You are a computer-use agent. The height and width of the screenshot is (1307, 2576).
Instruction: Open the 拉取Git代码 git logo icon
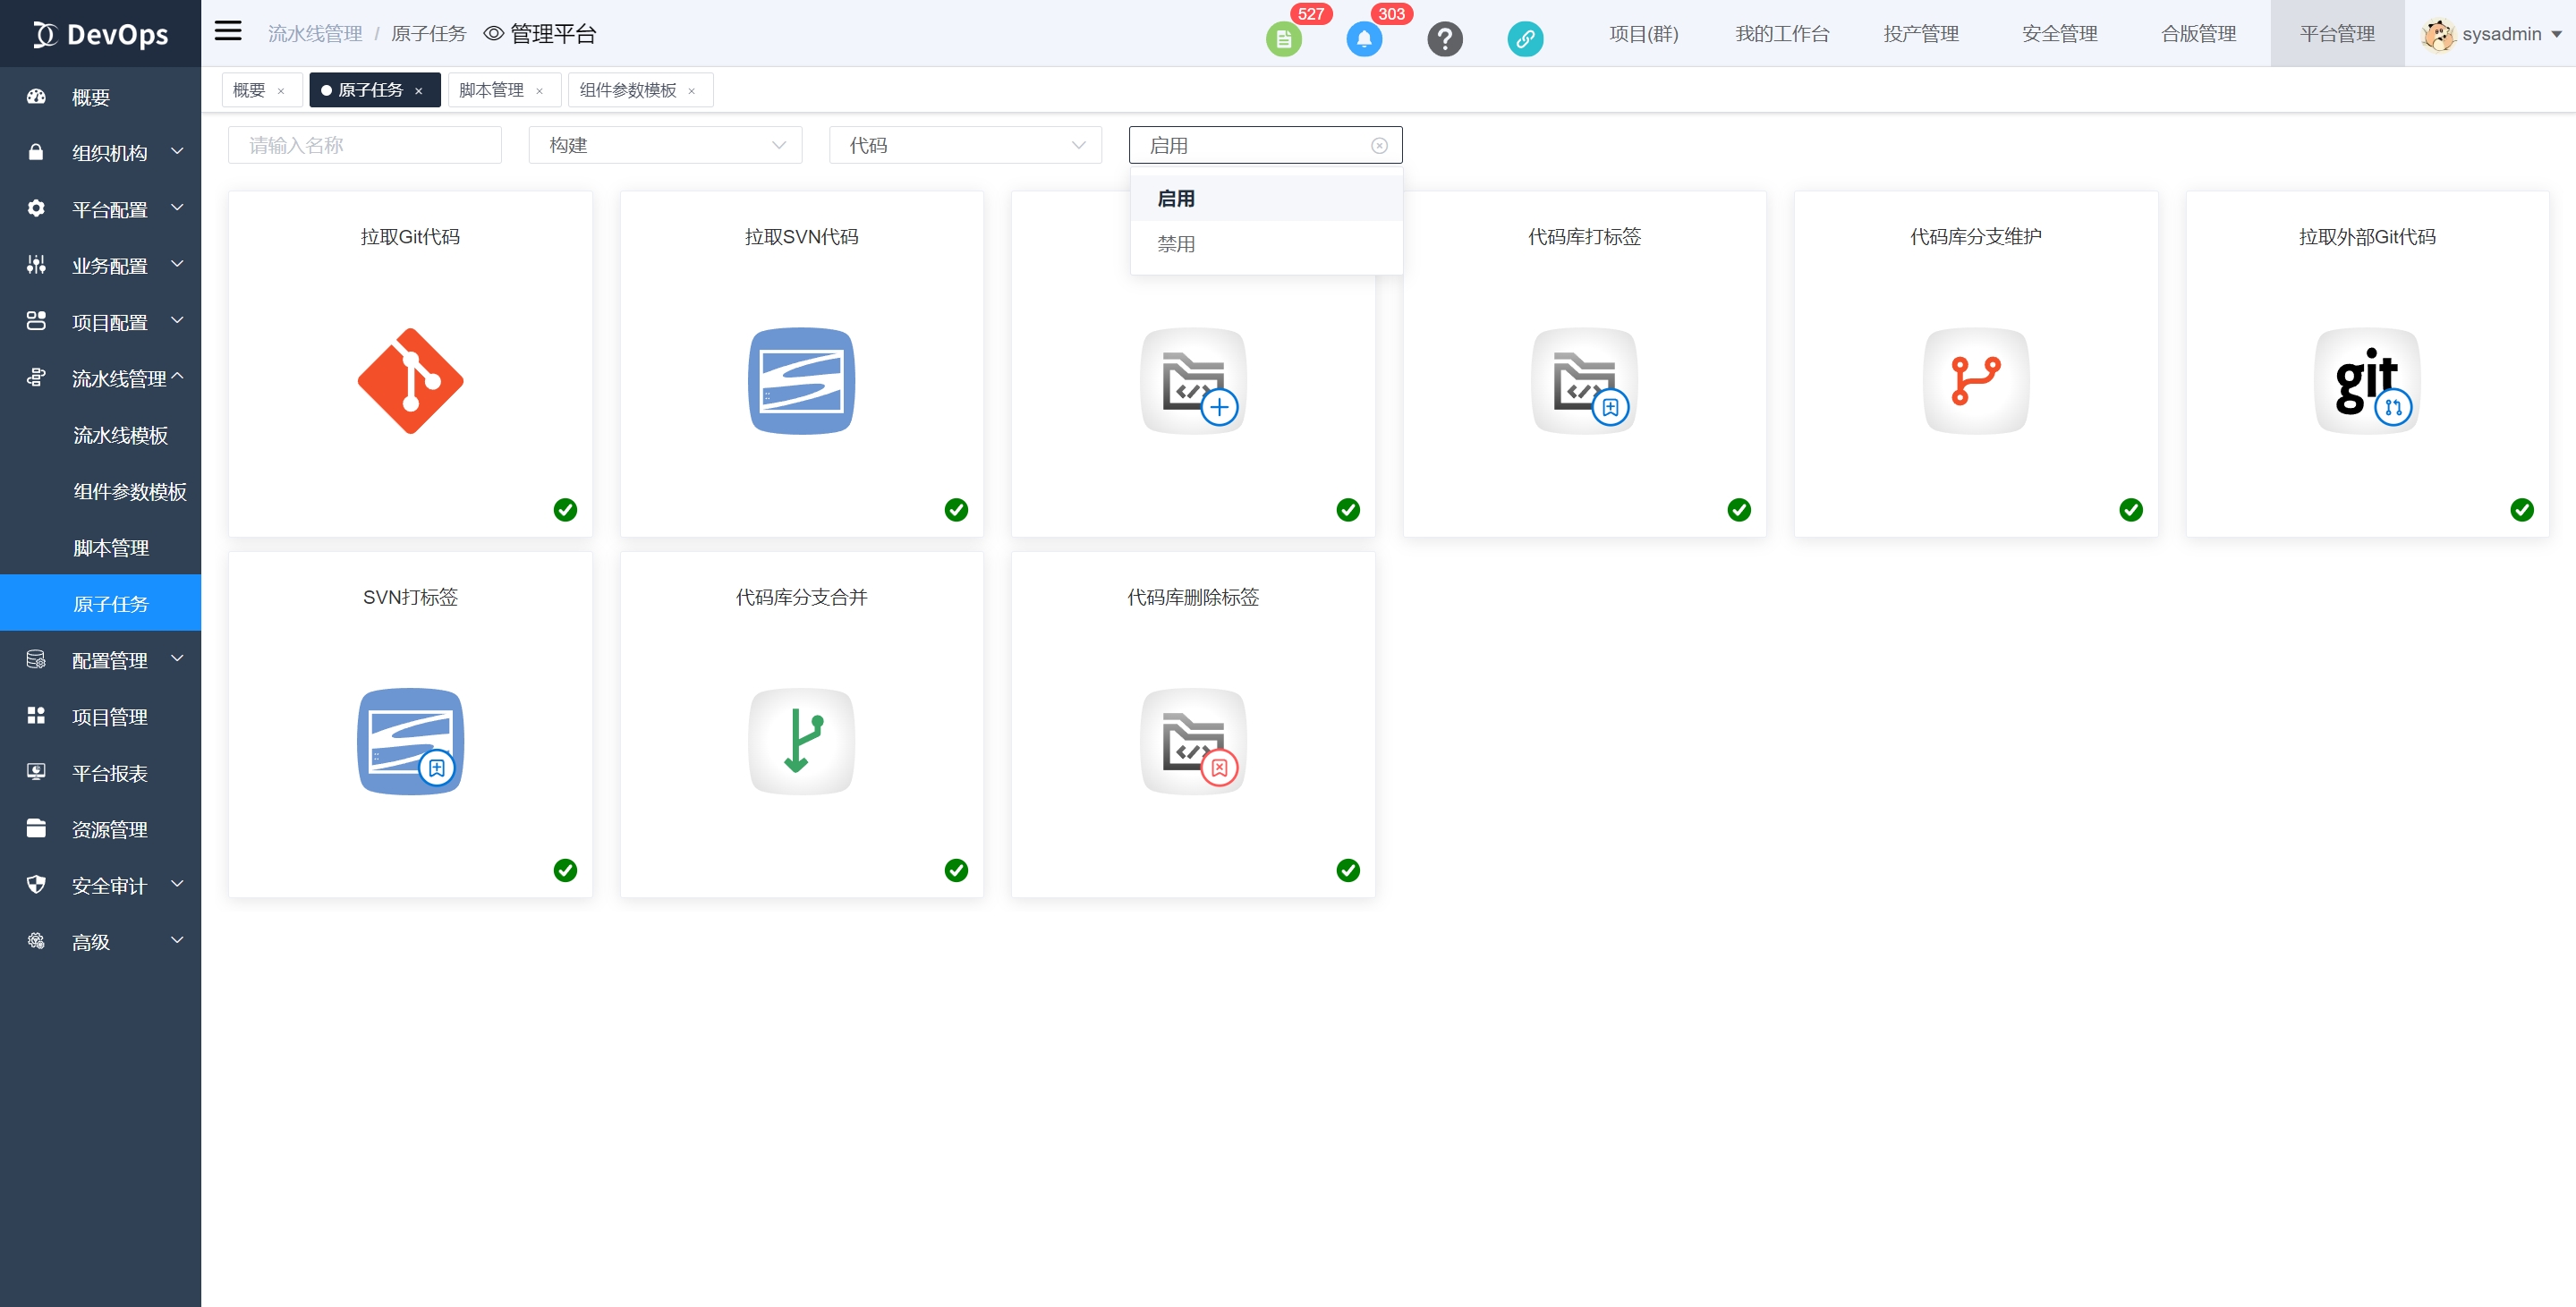410,381
